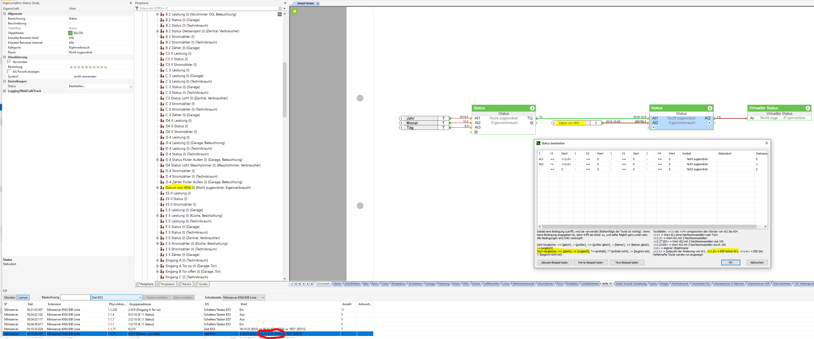Click info icon on Virtueller Status block
This screenshot has width=814, height=339.
click(x=808, y=108)
